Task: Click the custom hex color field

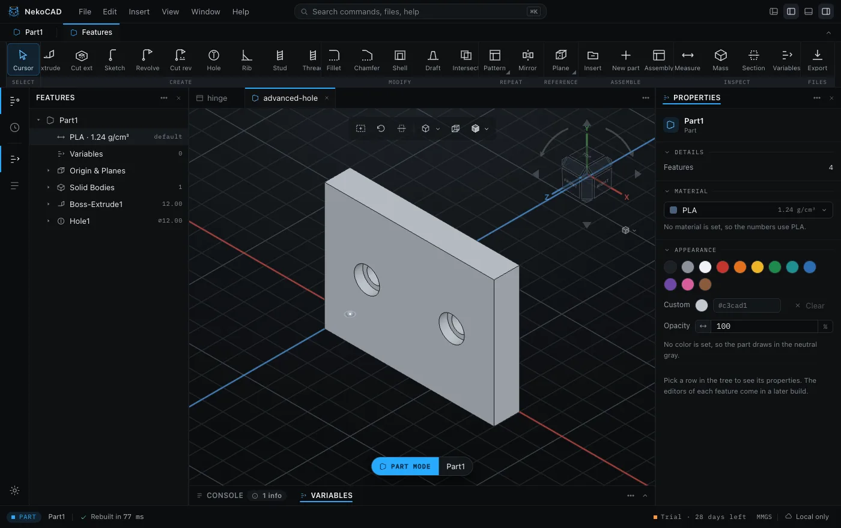Action: point(747,305)
